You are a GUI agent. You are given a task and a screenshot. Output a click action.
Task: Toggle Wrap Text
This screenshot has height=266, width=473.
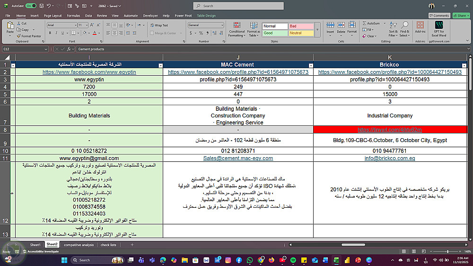[x=159, y=26]
